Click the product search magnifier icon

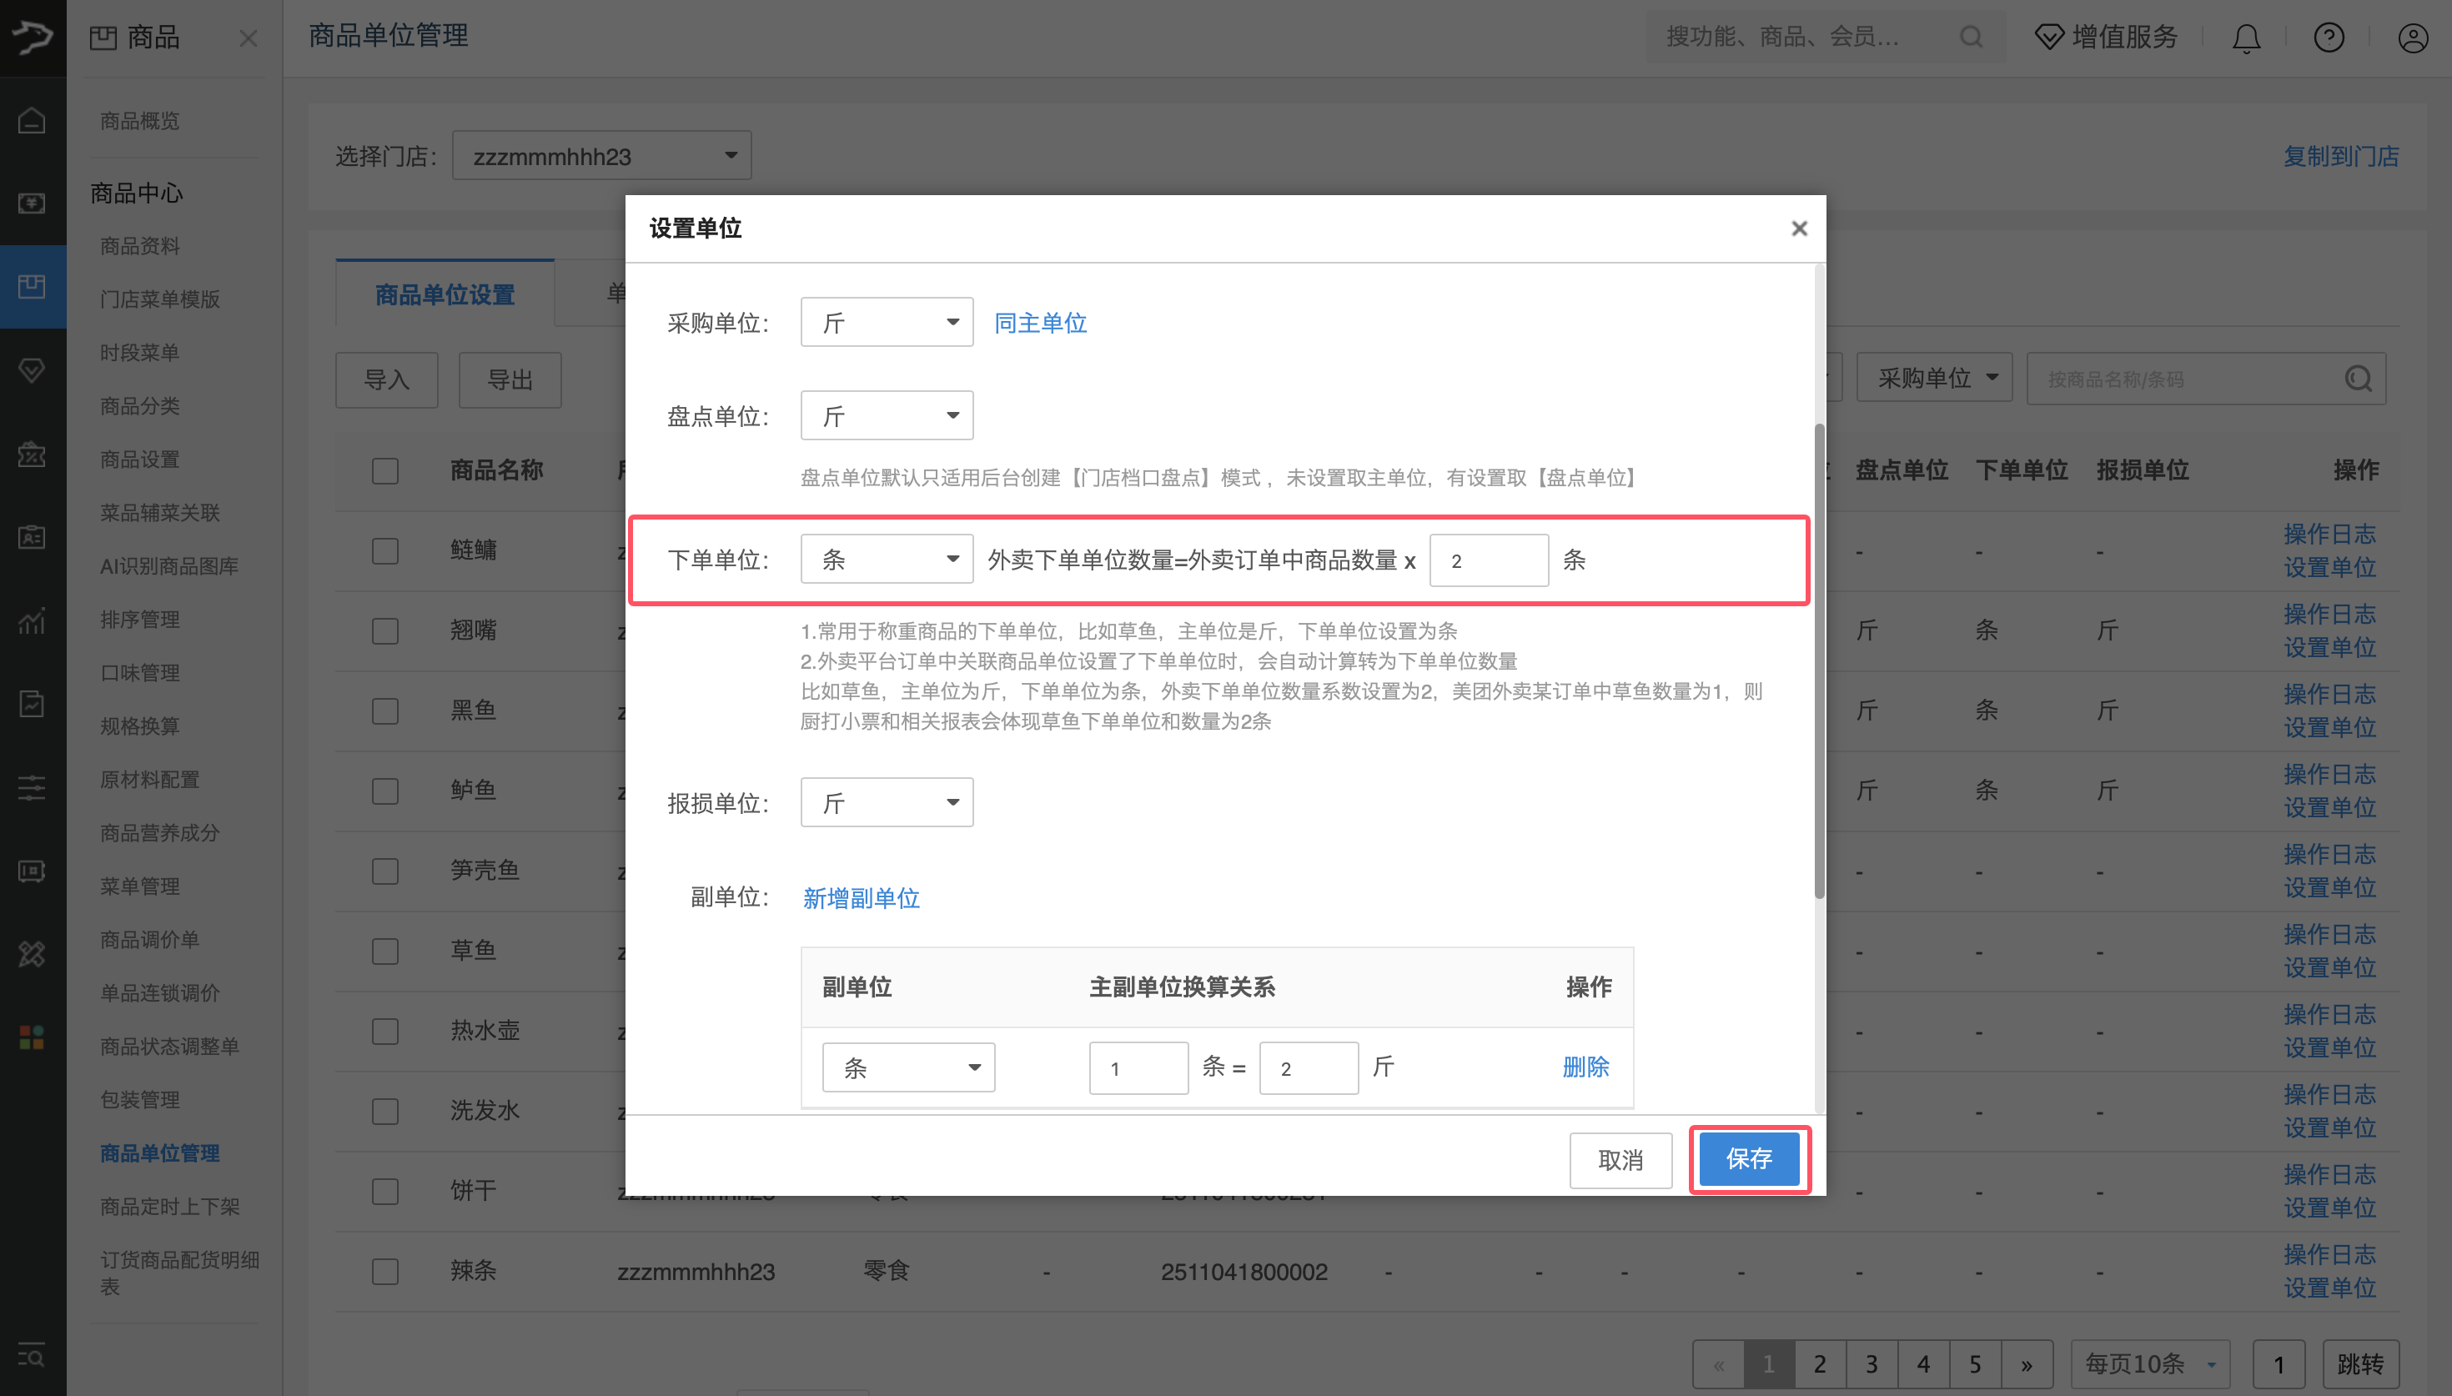pyautogui.click(x=2358, y=379)
